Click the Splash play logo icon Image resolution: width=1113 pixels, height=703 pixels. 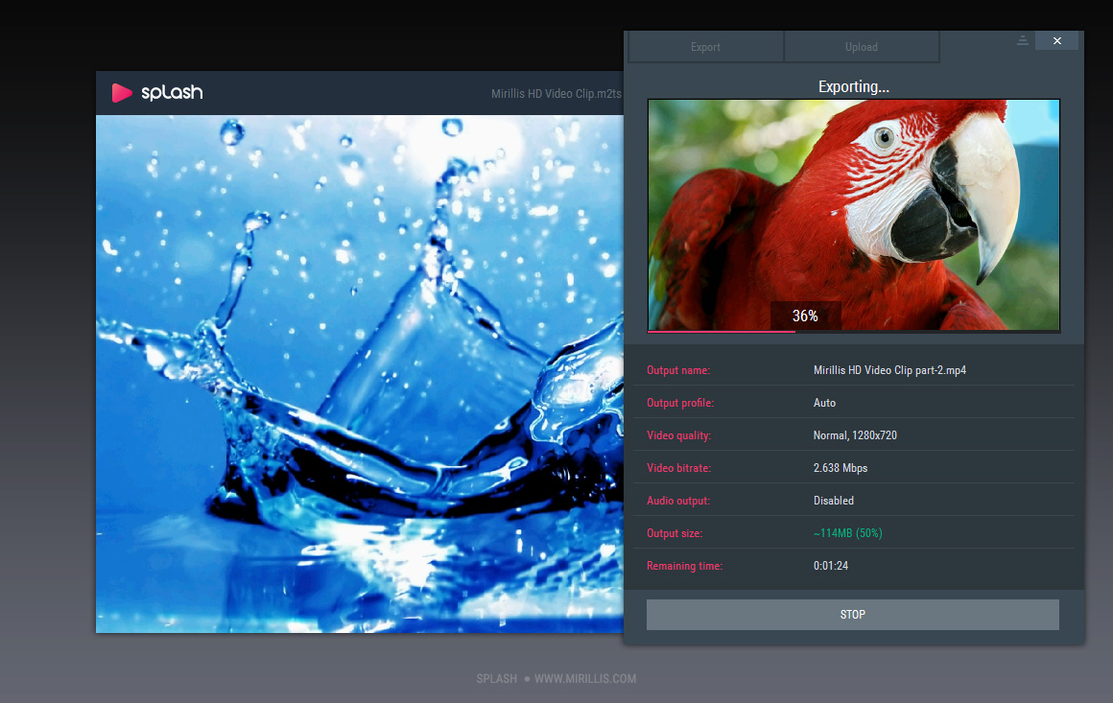pos(122,93)
